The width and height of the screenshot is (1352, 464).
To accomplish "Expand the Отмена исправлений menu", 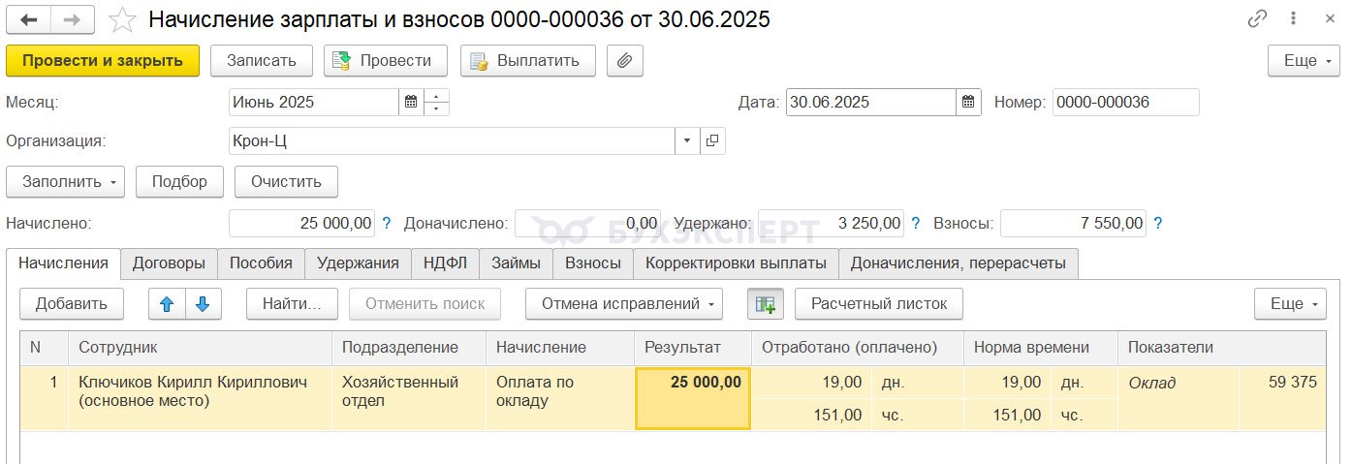I will pos(624,303).
